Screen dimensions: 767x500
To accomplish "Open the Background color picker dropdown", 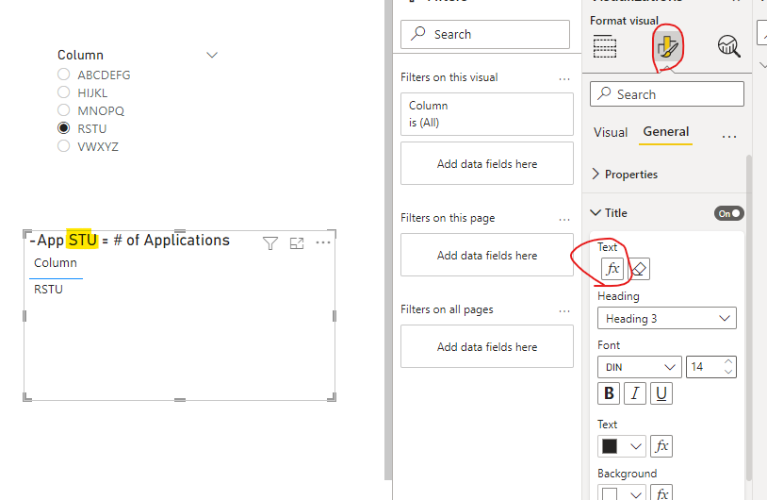I will pos(635,493).
